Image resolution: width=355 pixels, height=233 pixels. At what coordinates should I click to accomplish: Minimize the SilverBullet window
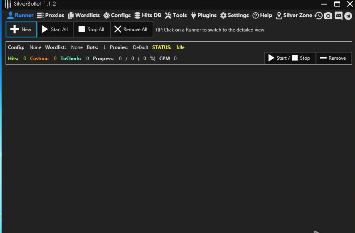pos(324,4)
